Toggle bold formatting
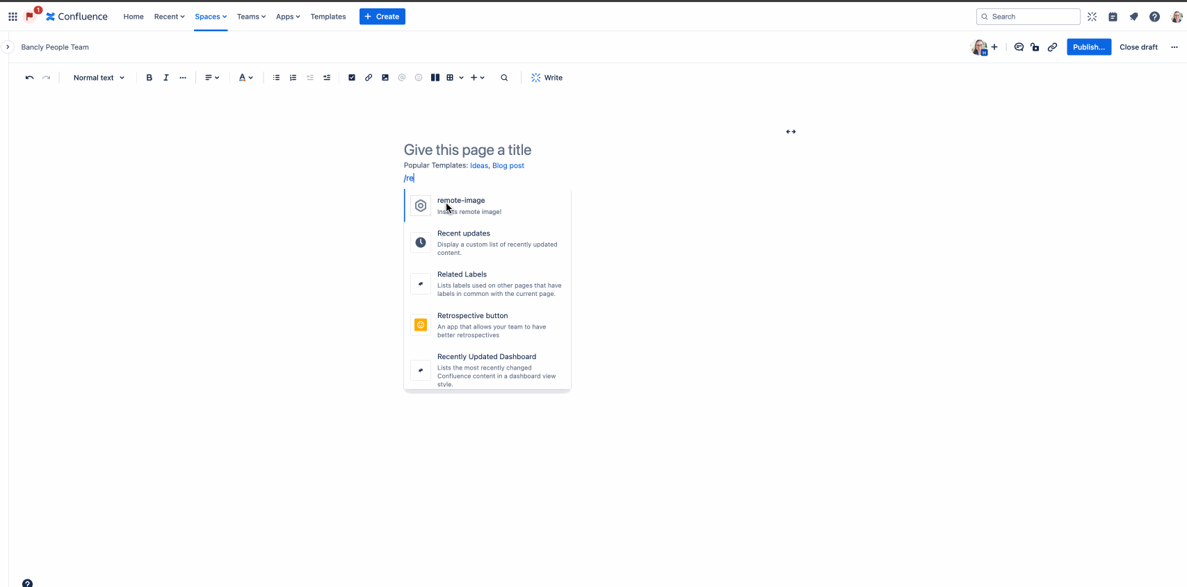 coord(149,78)
